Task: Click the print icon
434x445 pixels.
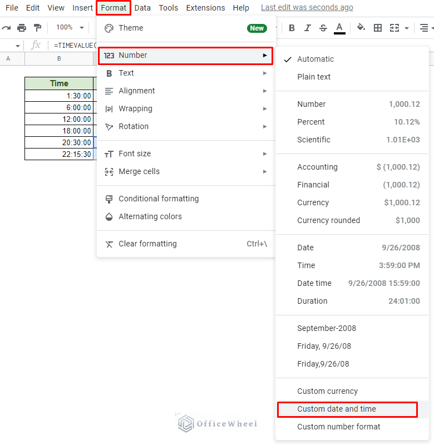Action: pos(22,28)
